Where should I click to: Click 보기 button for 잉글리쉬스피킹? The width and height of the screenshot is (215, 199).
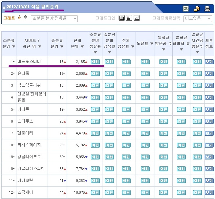(x=209, y=169)
